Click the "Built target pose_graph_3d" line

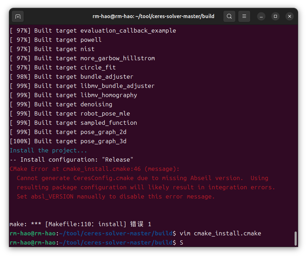[x=68, y=141]
